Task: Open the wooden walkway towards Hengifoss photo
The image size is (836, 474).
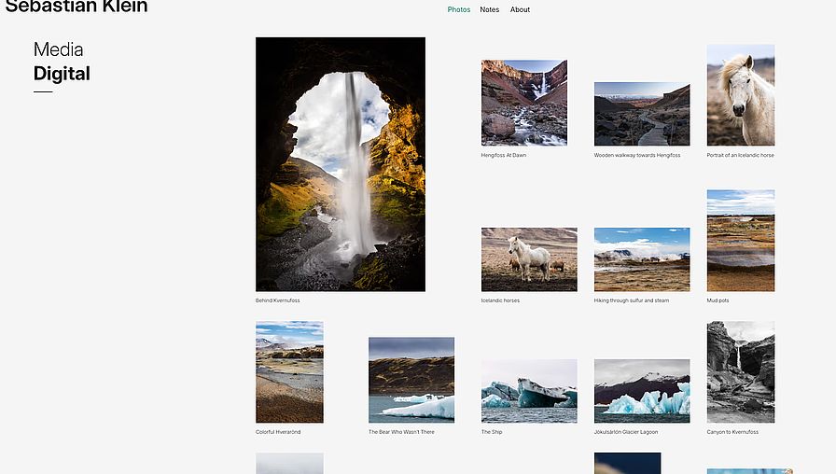Action: click(x=642, y=114)
